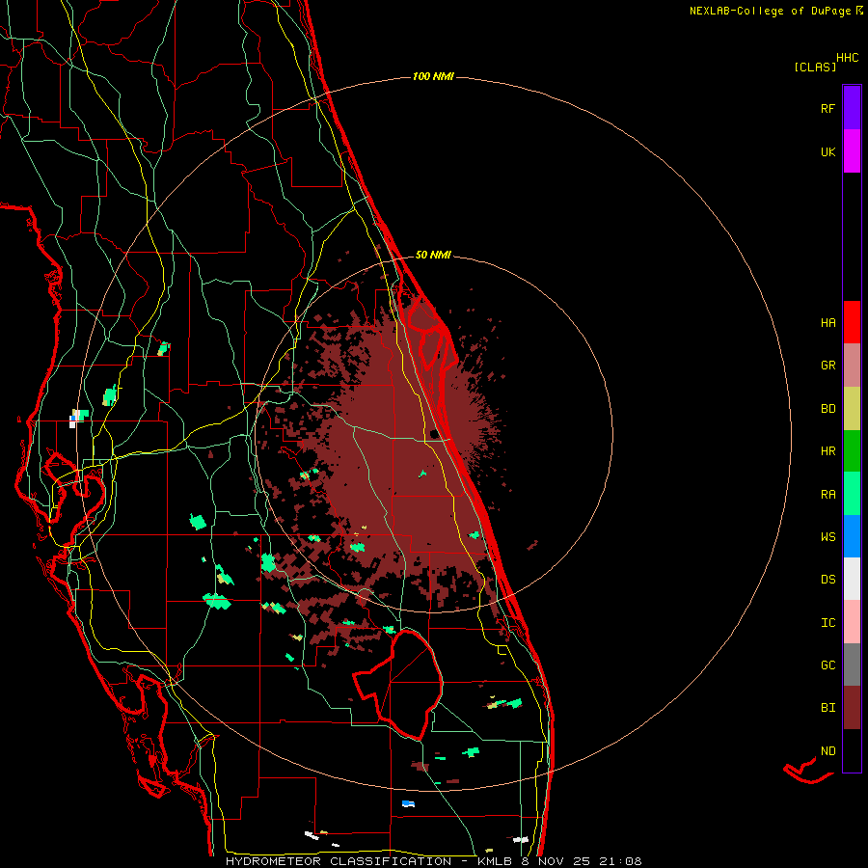868x868 pixels.
Task: Click the blue WS legend swatch
Action: pyautogui.click(x=852, y=536)
